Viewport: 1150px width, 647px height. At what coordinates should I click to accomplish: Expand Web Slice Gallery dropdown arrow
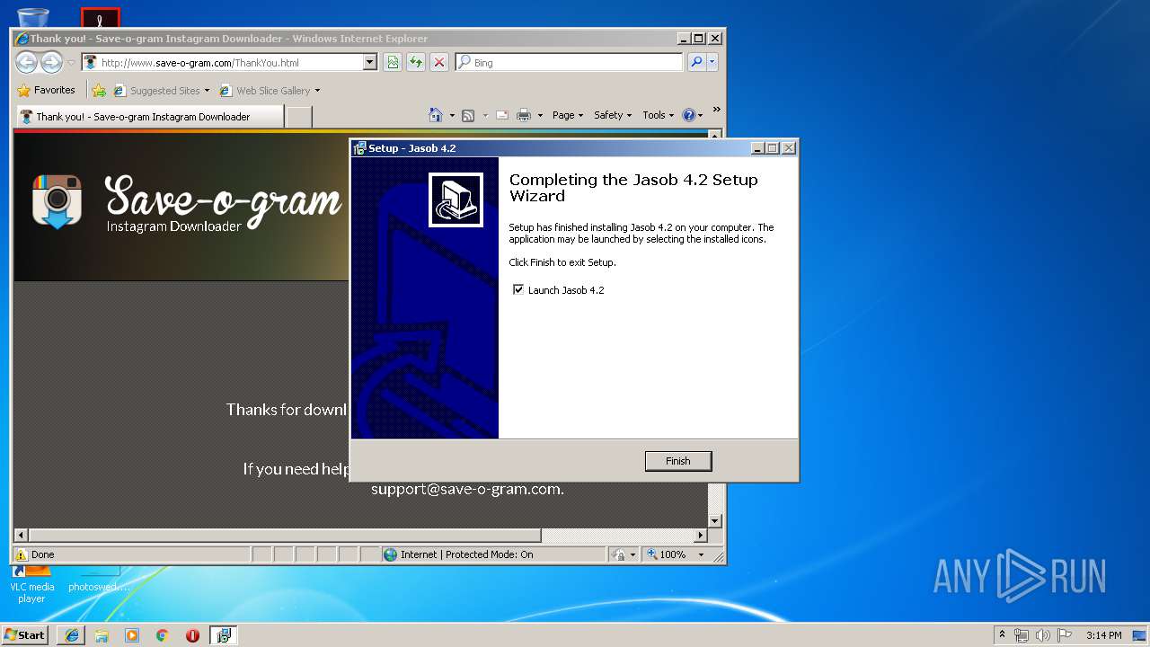(x=317, y=91)
